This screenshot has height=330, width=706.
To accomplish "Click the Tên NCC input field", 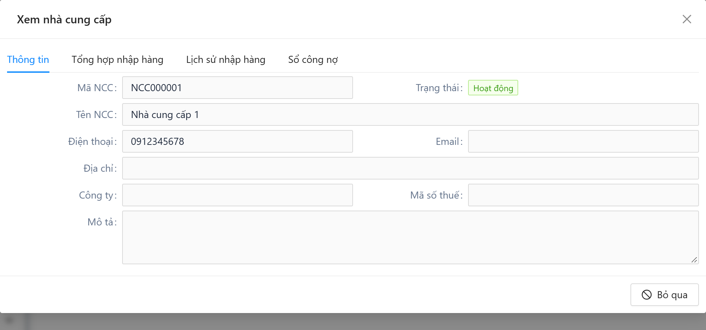I will [x=411, y=114].
